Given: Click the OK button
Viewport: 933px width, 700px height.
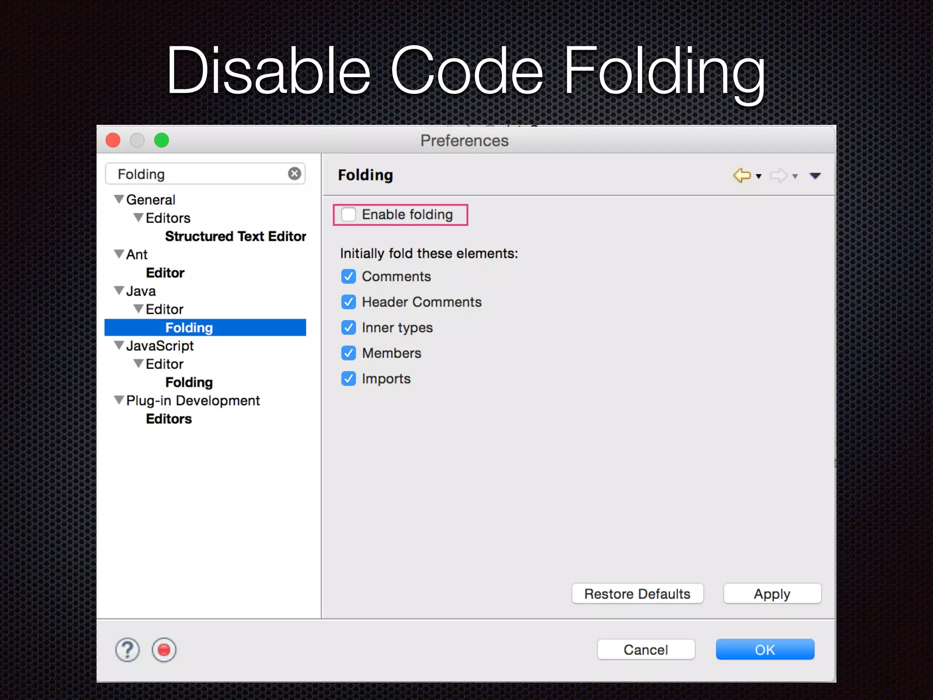Looking at the screenshot, I should (765, 649).
